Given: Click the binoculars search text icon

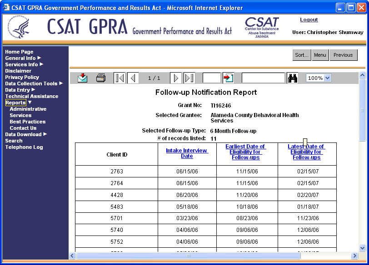Looking at the screenshot, I should pyautogui.click(x=293, y=78).
